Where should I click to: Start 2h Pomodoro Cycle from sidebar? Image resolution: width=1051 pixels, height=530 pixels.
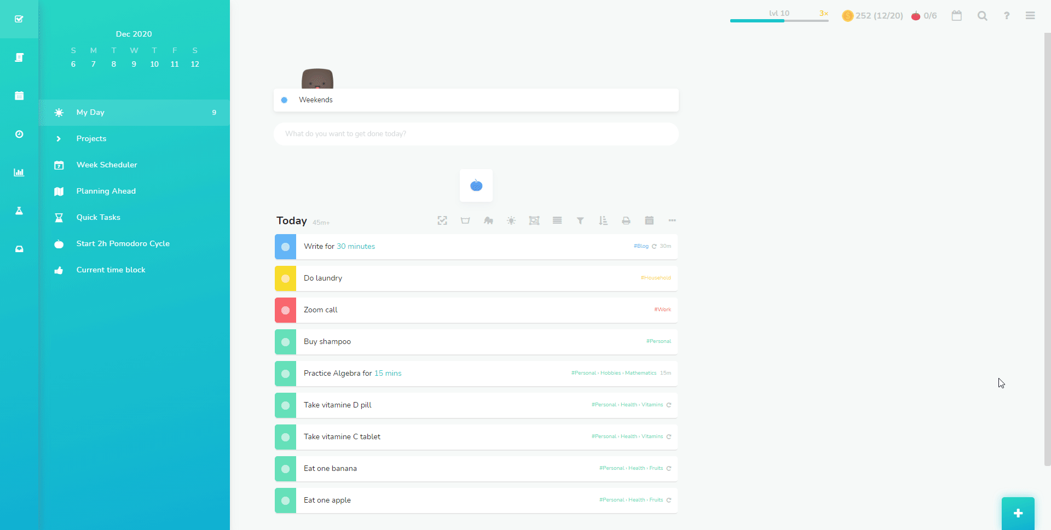pyautogui.click(x=134, y=243)
